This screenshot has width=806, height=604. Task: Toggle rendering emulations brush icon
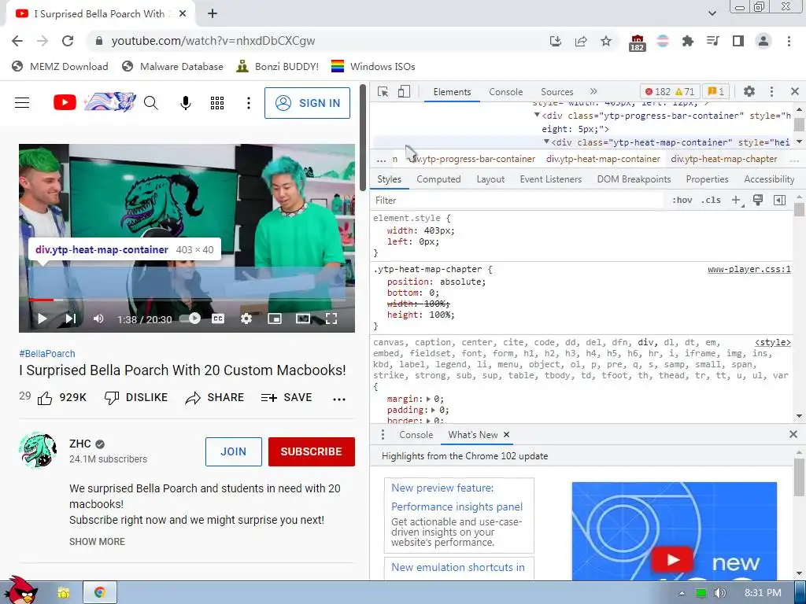758,201
